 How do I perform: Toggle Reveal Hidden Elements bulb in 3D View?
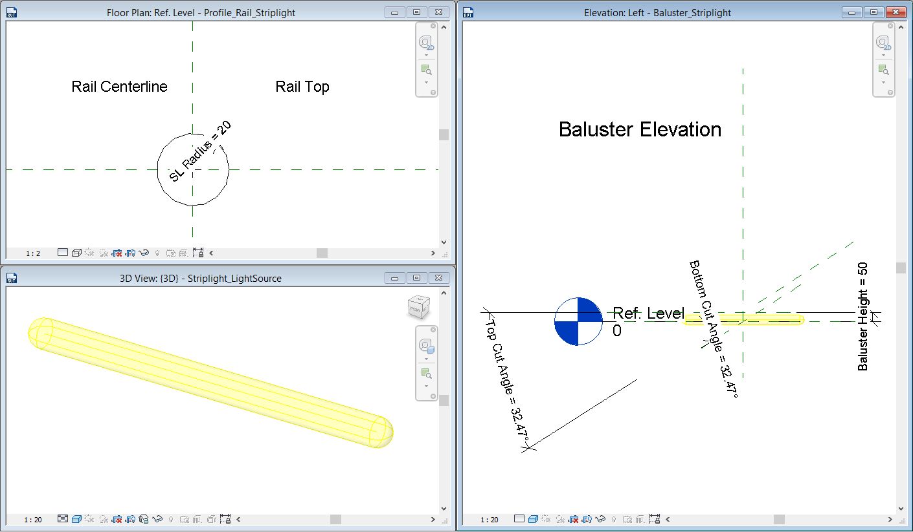tap(171, 519)
